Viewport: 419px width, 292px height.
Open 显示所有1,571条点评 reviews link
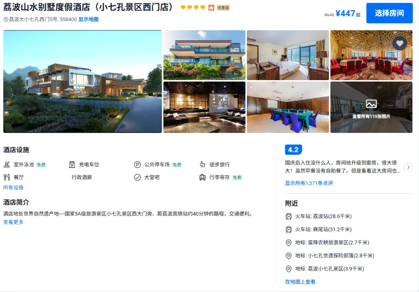309,183
